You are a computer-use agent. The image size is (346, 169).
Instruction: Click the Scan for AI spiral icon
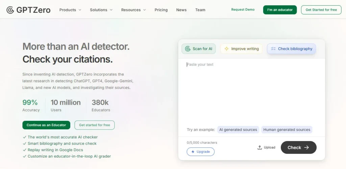tap(188, 49)
